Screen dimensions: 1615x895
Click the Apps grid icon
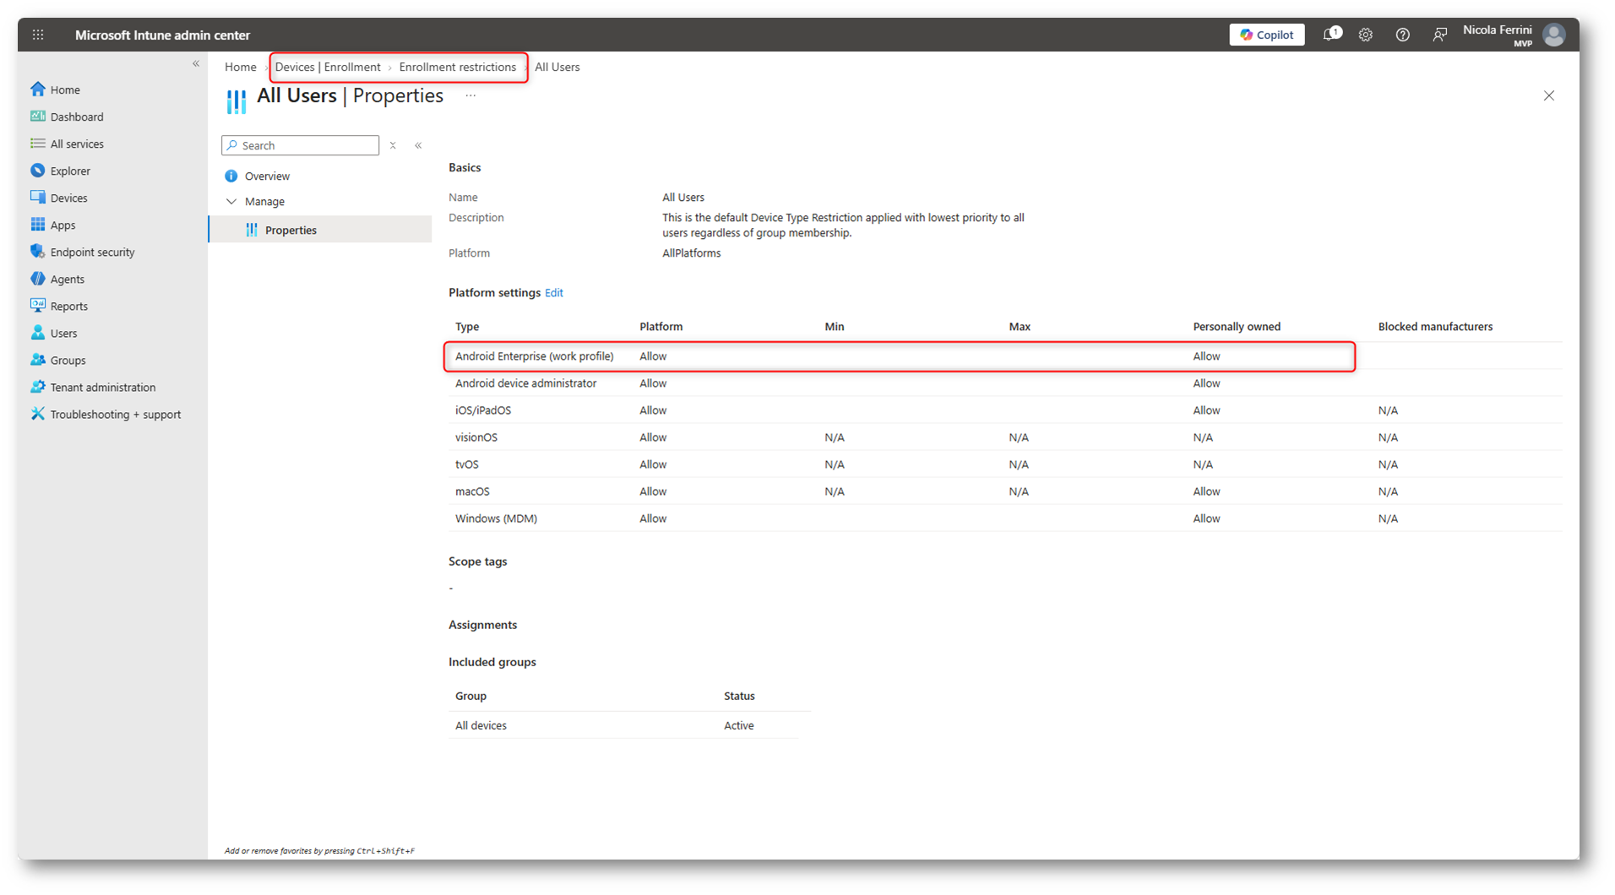38,224
